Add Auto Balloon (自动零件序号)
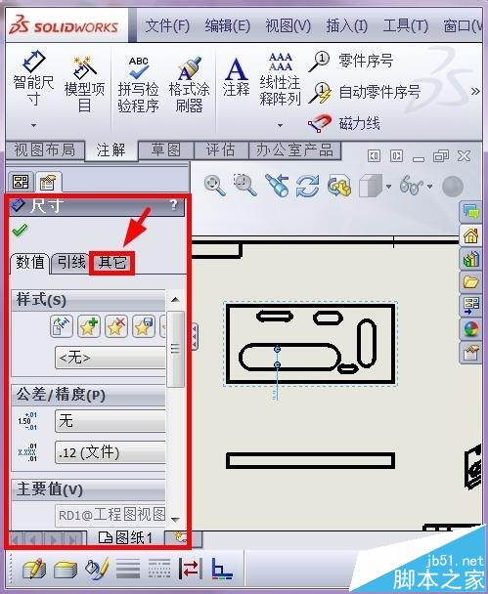The image size is (488, 594). 364,92
